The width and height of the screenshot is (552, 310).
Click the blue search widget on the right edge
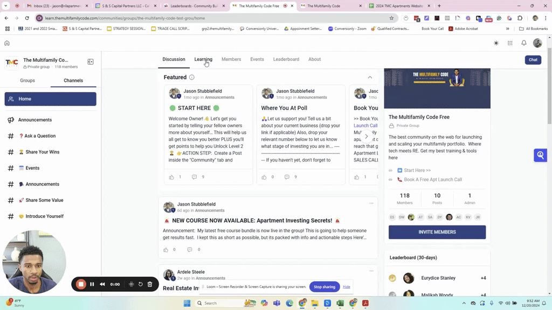pyautogui.click(x=540, y=155)
